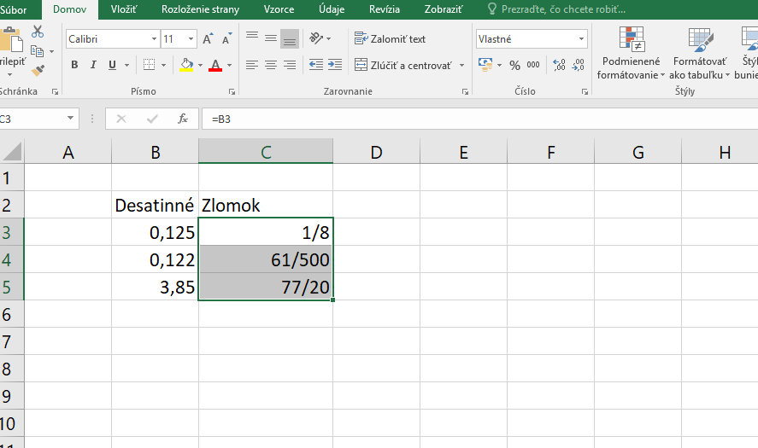Toggle Zalomiť text wrapping

pos(390,39)
